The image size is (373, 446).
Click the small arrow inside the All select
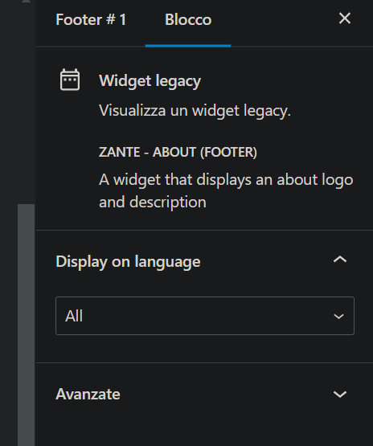(338, 317)
